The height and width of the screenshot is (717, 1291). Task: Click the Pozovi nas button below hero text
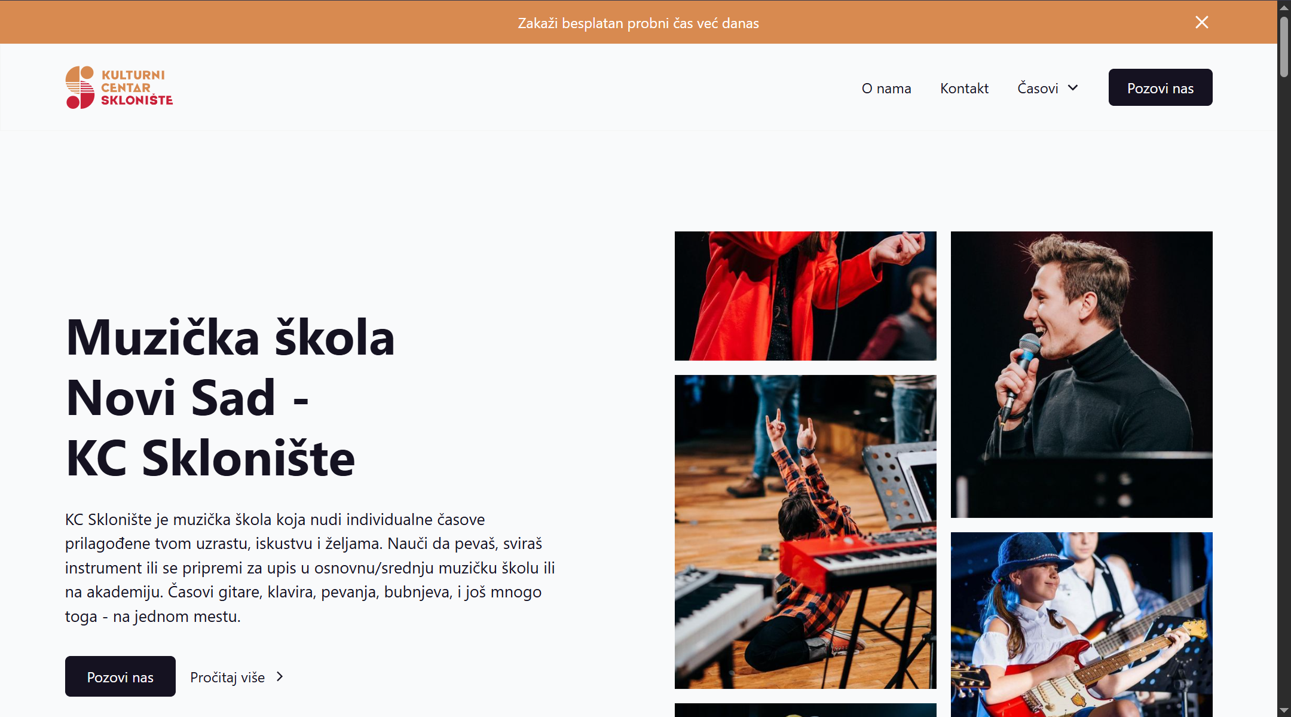[x=120, y=676]
